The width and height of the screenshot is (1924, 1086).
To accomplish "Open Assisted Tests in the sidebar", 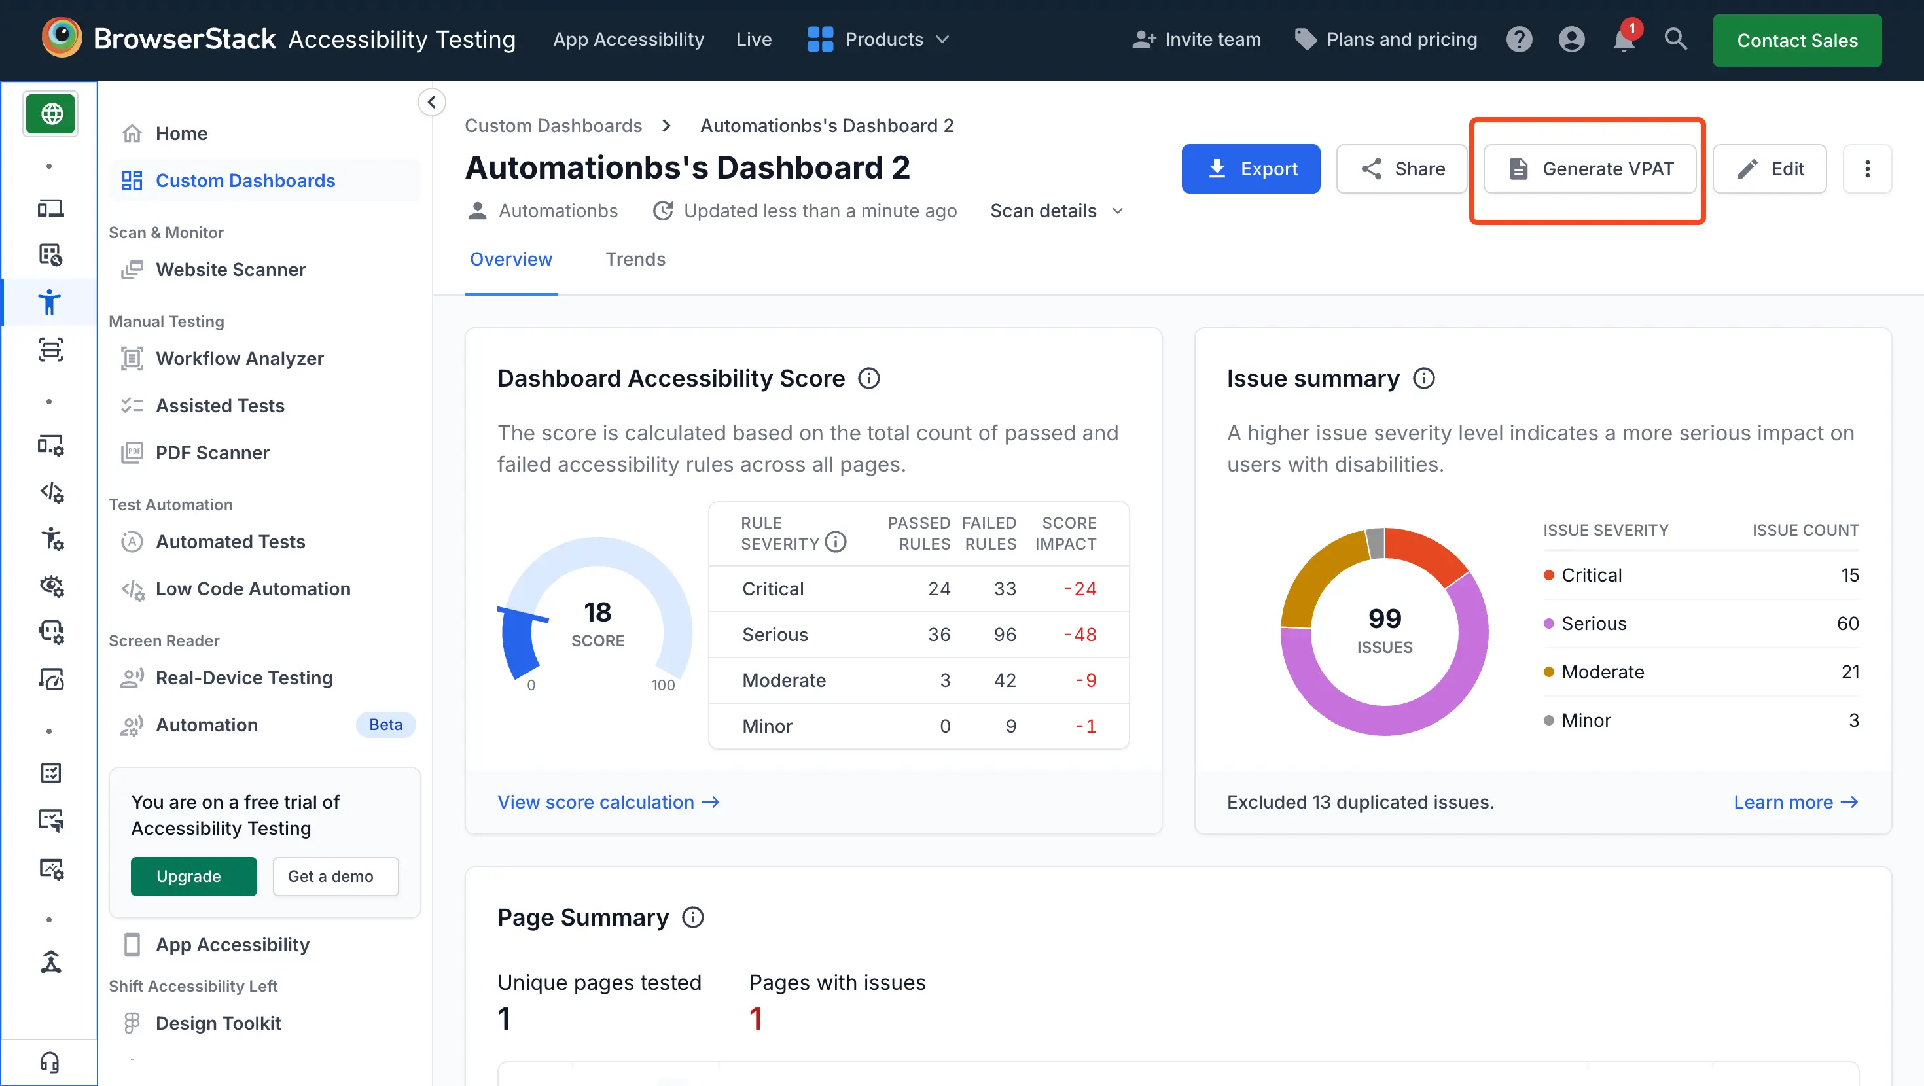I will coord(264,406).
